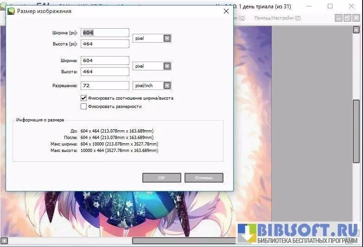The image size is (363, 247).
Task: Minimize the inner document window
Action: pos(339,18)
